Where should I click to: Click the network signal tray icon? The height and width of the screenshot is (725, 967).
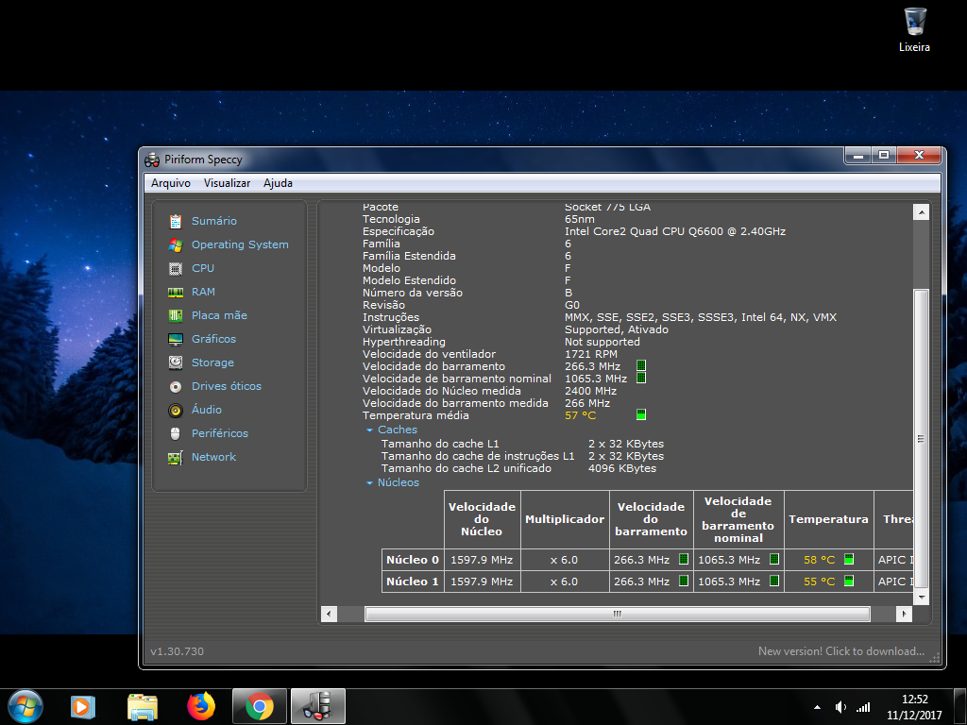point(863,707)
